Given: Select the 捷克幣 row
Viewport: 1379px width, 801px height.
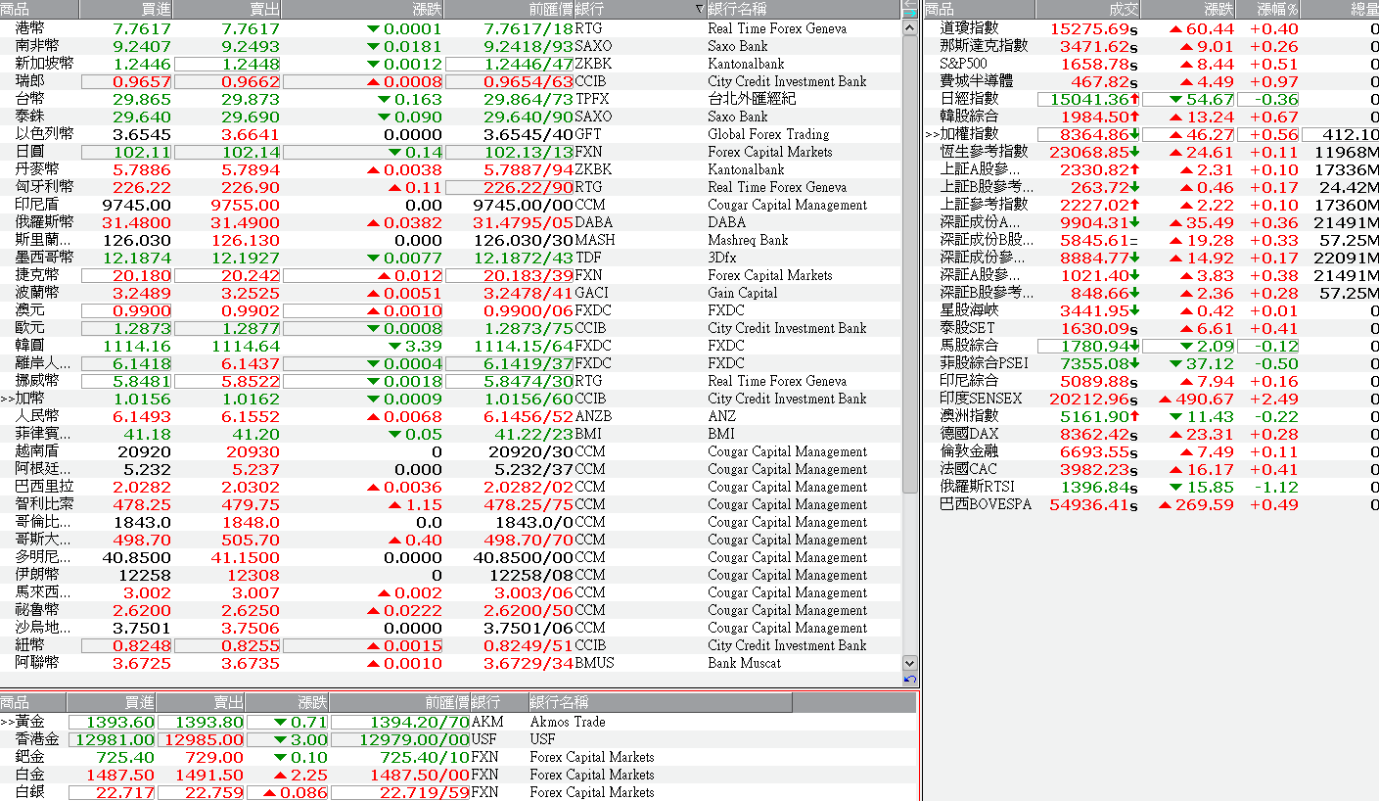Looking at the screenshot, I should click(450, 275).
